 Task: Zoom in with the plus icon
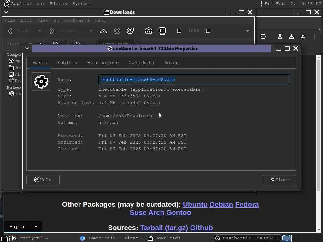coord(208,31)
